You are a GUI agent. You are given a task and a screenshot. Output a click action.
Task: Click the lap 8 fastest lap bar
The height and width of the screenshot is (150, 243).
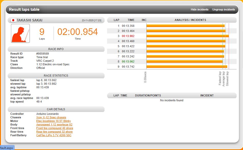pyautogui.click(x=184, y=61)
